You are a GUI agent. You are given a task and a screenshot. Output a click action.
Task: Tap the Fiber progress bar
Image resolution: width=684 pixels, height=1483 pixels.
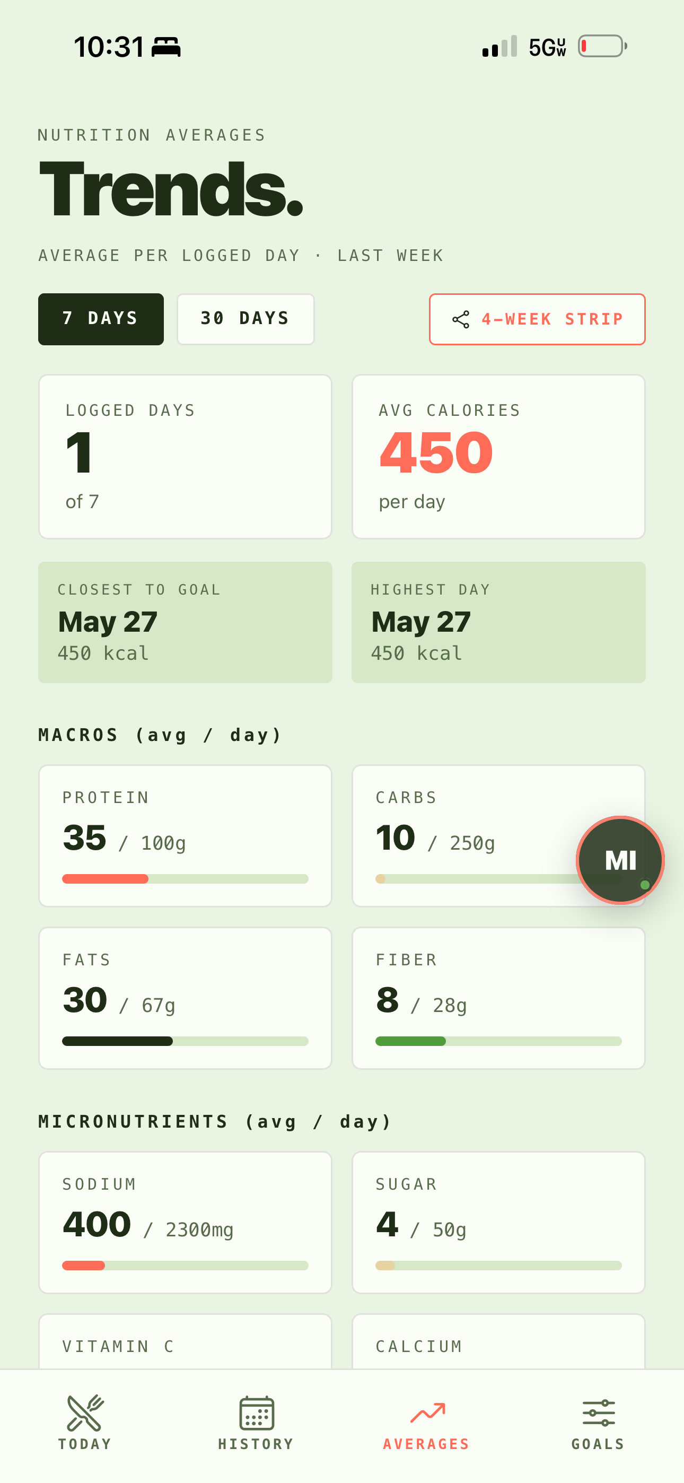[x=498, y=1041]
